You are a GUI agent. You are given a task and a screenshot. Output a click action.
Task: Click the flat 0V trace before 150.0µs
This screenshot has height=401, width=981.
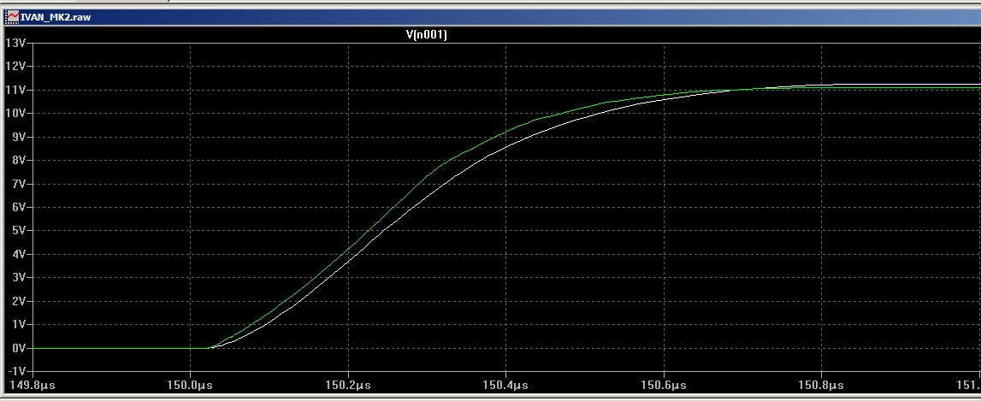[x=111, y=348]
